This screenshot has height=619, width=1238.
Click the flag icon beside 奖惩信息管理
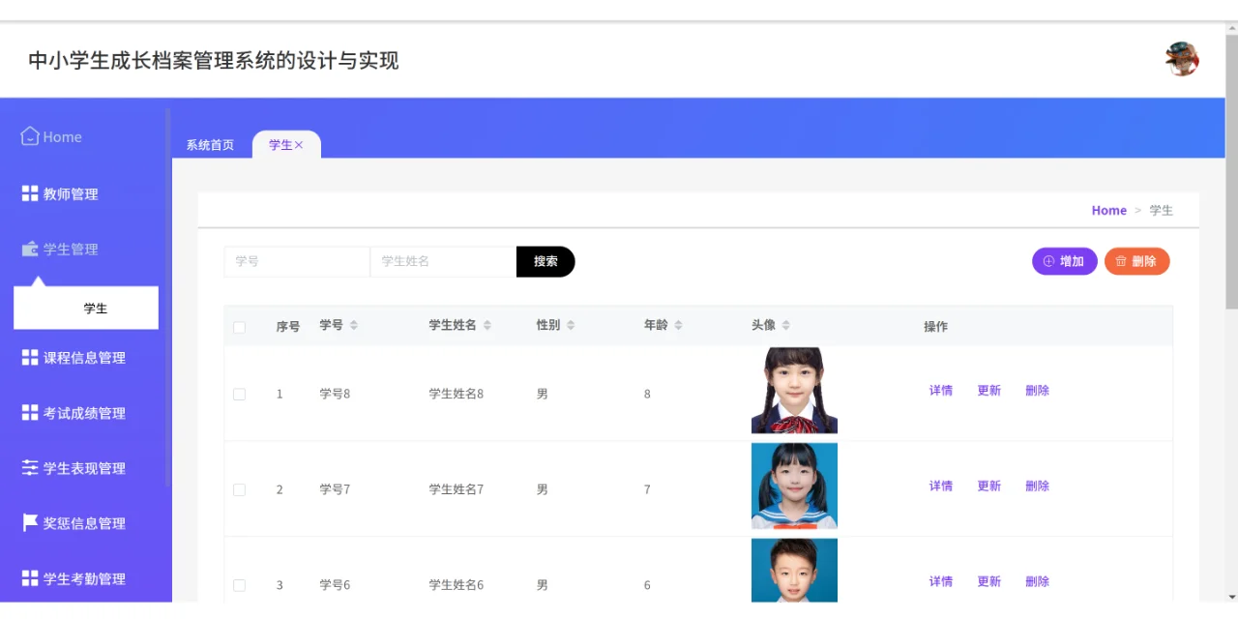click(x=30, y=522)
